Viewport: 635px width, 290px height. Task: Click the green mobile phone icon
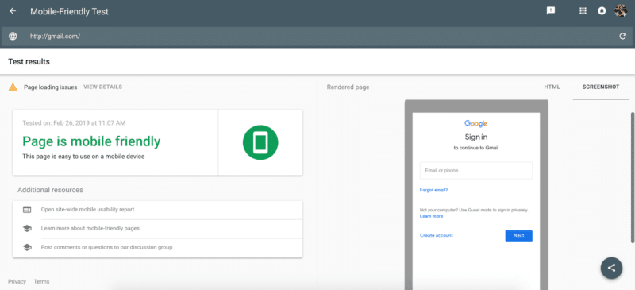click(260, 143)
